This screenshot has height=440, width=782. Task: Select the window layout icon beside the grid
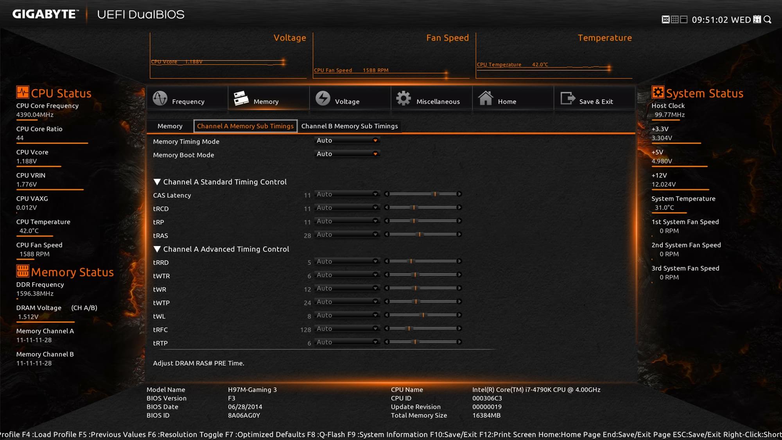click(684, 20)
